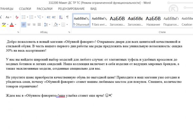Clear all formatting with eraser icon

tap(17, 17)
